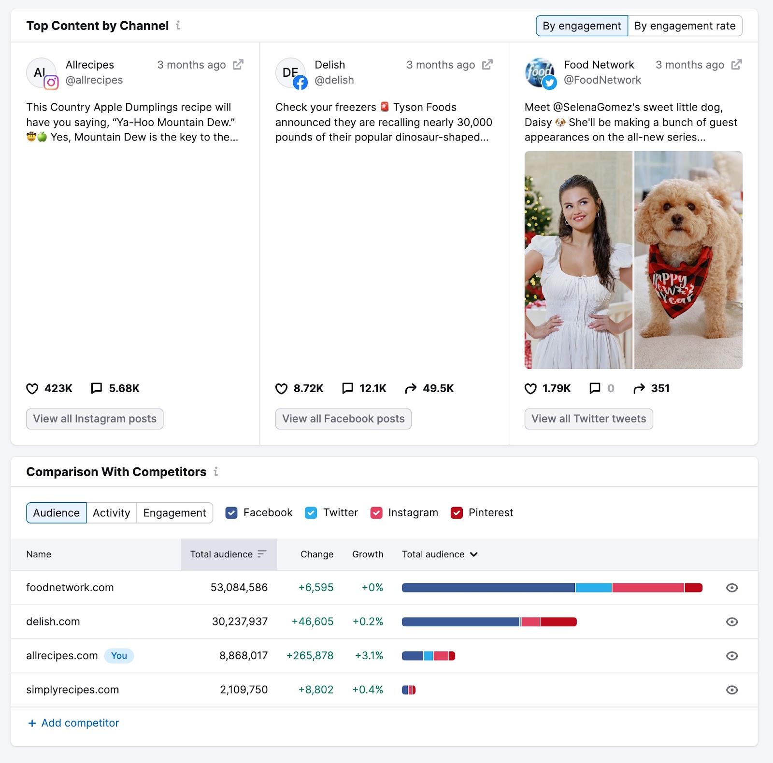773x763 pixels.
Task: Open the external link icon on the Delish post
Action: pyautogui.click(x=487, y=64)
